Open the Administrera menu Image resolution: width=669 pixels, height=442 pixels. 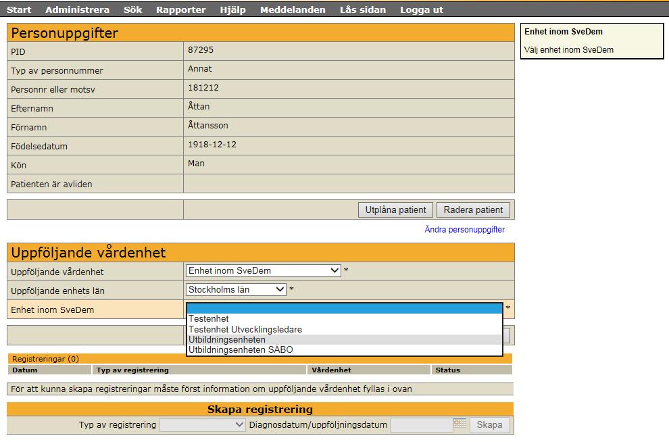click(77, 9)
